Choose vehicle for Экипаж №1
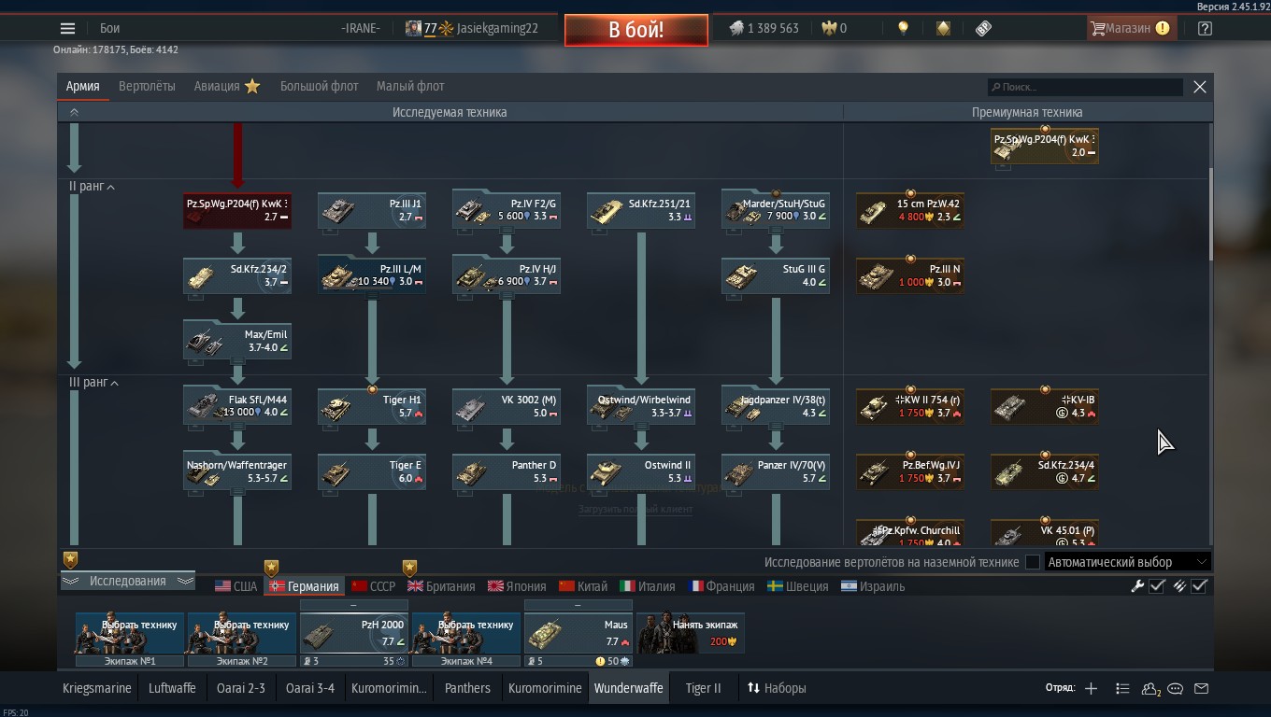Viewport: 1271px width, 717px height. point(130,633)
